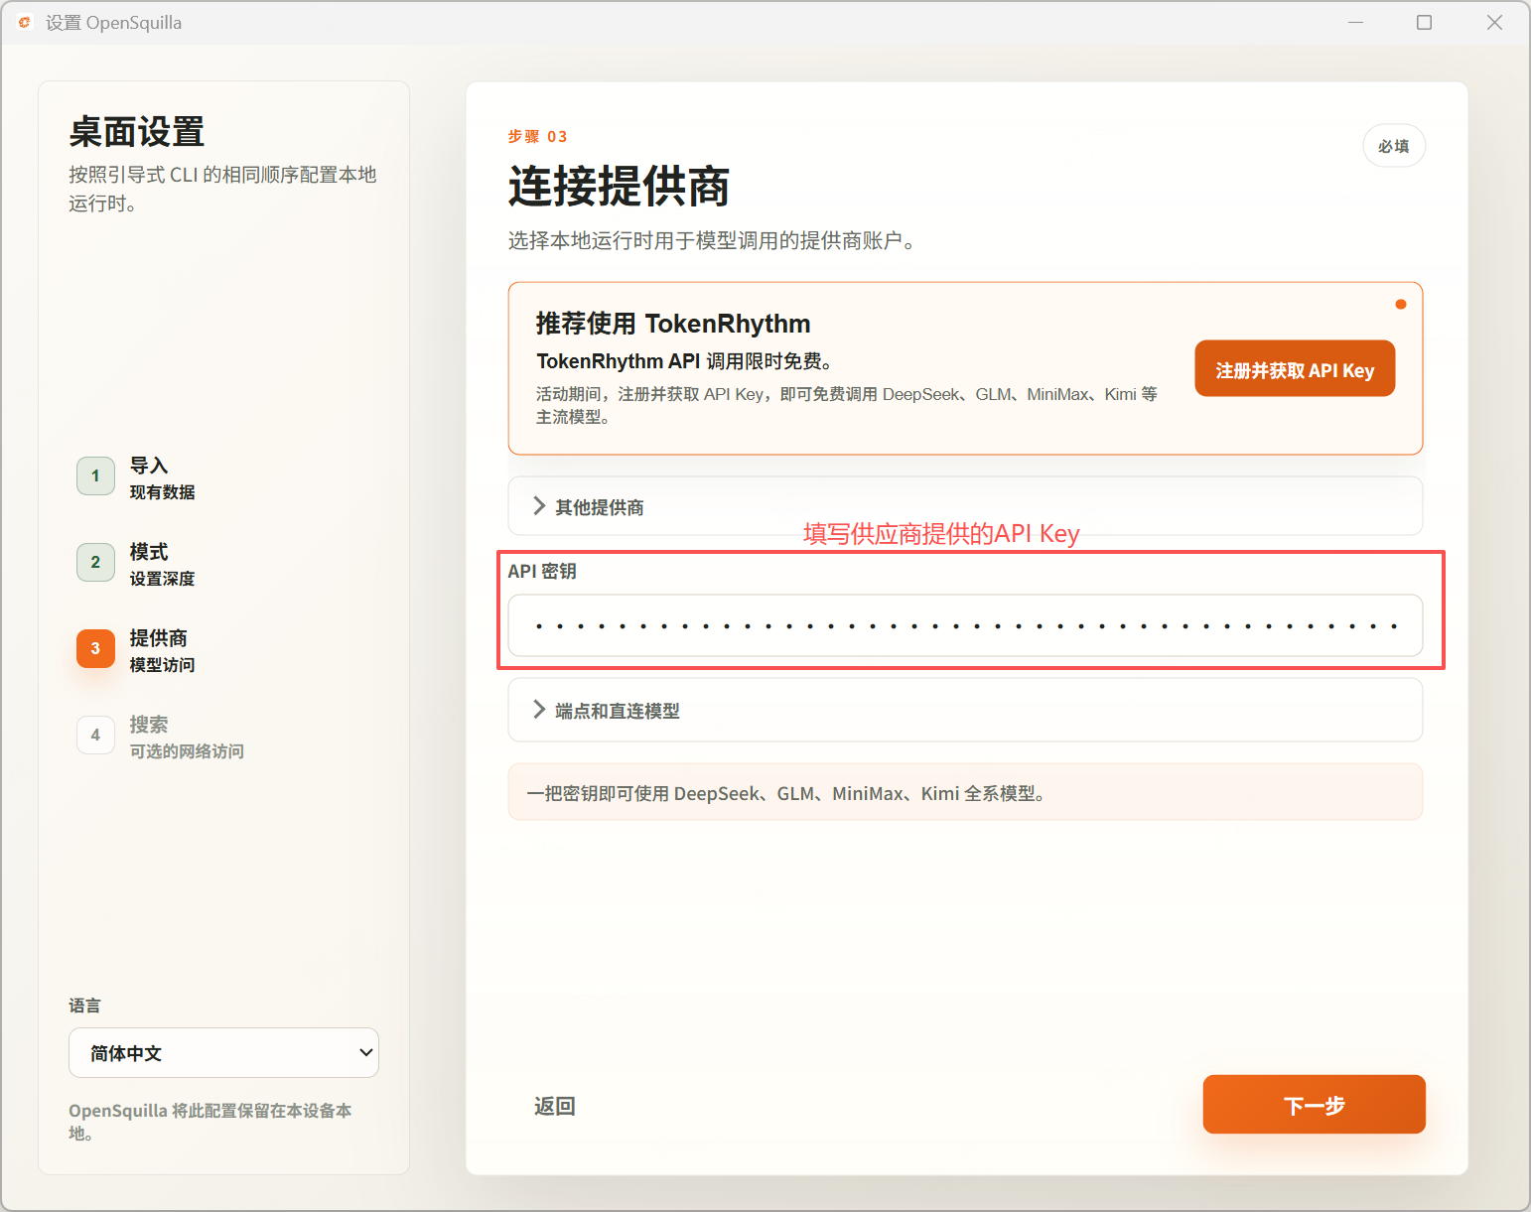This screenshot has width=1531, height=1212.
Task: Open the 简体中文 language dropdown
Action: pos(223,1052)
